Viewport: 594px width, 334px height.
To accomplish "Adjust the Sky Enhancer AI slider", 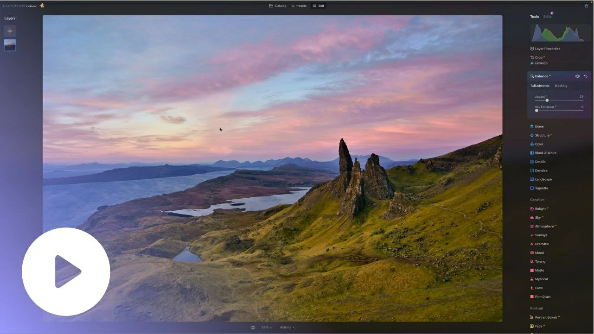I will click(559, 111).
